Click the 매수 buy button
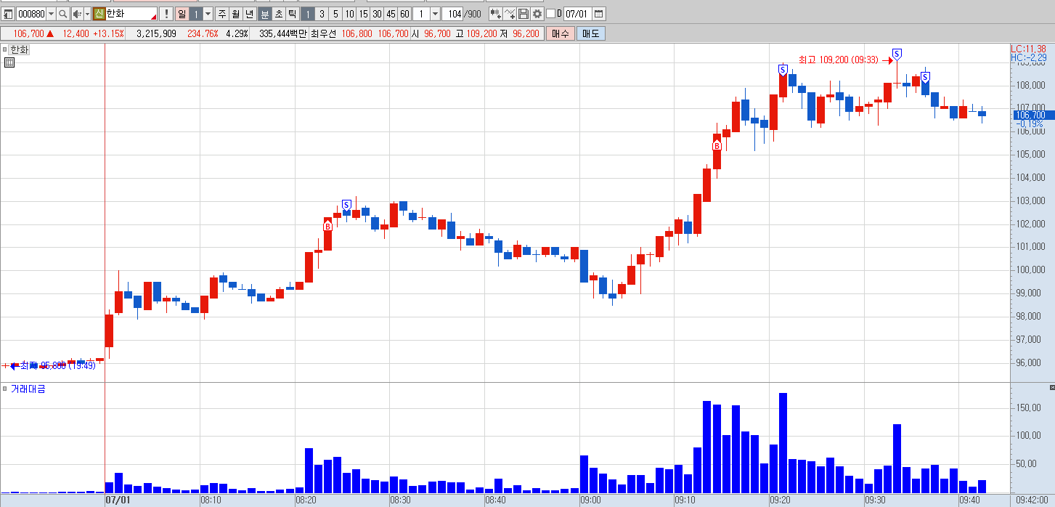The image size is (1055, 507). (561, 33)
